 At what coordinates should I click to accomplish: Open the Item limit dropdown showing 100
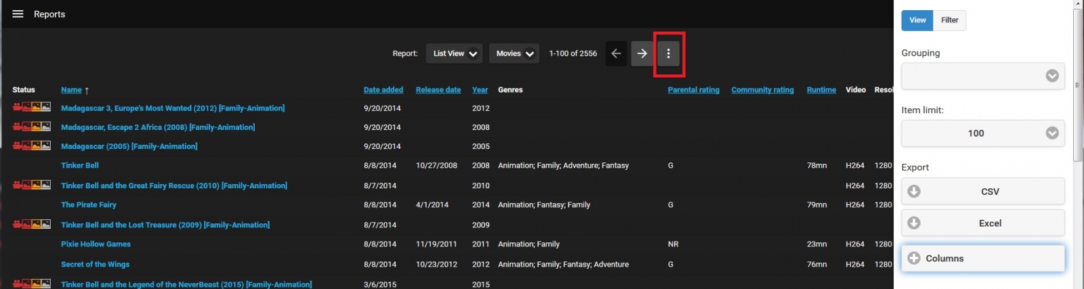pyautogui.click(x=982, y=133)
